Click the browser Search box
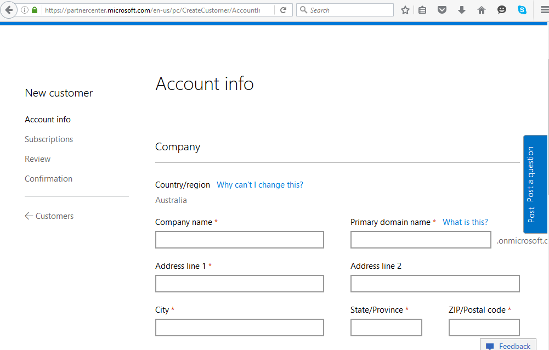The width and height of the screenshot is (549, 350). (345, 10)
